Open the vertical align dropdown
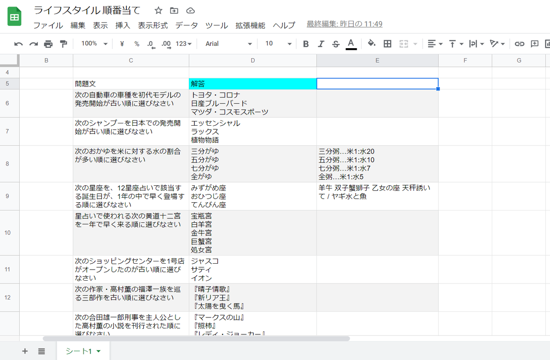 coord(456,44)
